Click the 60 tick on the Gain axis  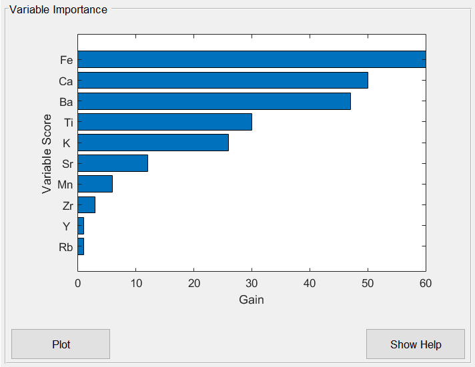[x=425, y=283]
